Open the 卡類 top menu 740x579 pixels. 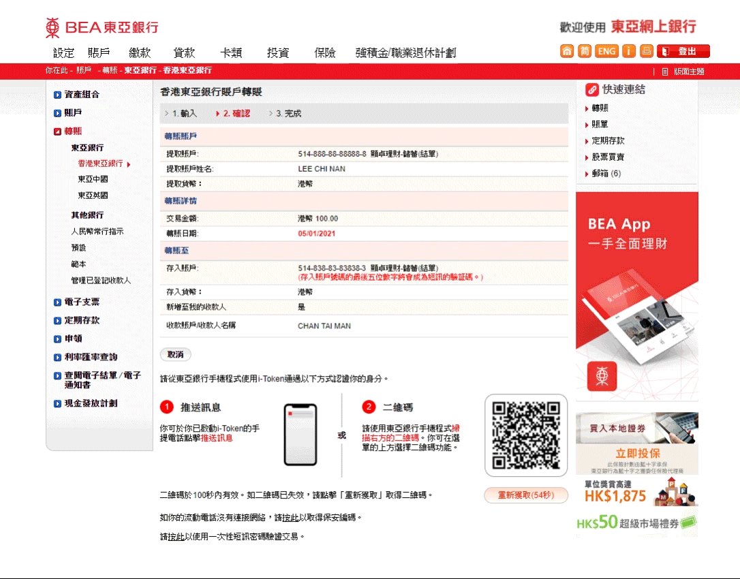(x=231, y=53)
